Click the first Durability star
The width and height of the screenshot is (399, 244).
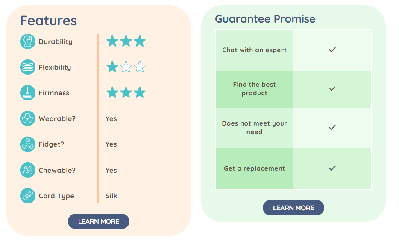(112, 41)
